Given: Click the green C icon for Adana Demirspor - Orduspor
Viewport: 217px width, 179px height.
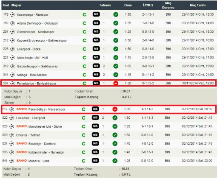Looking at the screenshot, I should pyautogui.click(x=84, y=23).
